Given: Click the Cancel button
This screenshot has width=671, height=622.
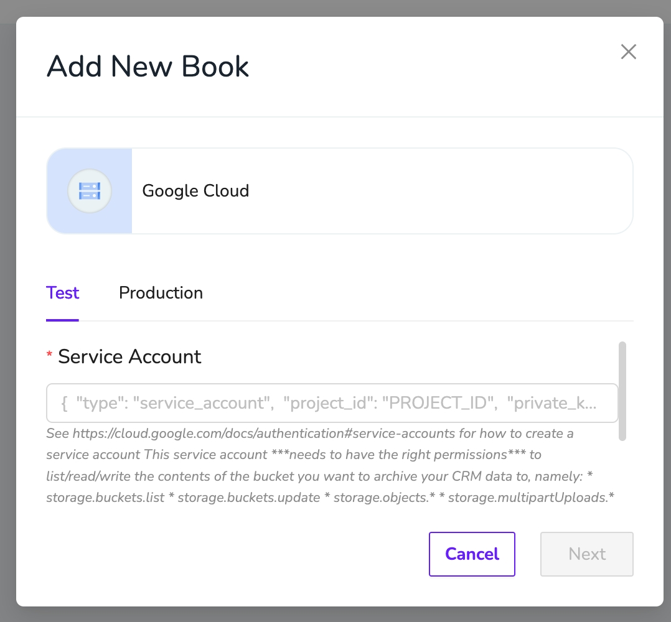Looking at the screenshot, I should pyautogui.click(x=472, y=554).
